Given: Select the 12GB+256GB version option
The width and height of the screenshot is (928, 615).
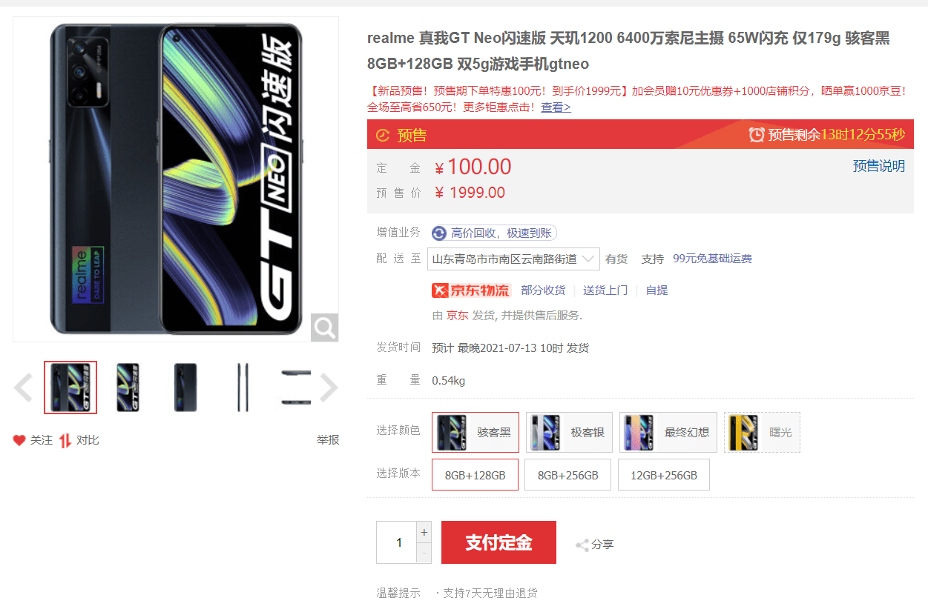Looking at the screenshot, I should (x=664, y=475).
